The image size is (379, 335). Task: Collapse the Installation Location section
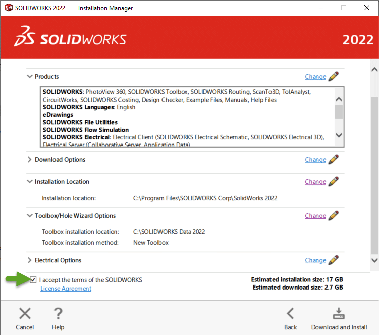(29, 182)
